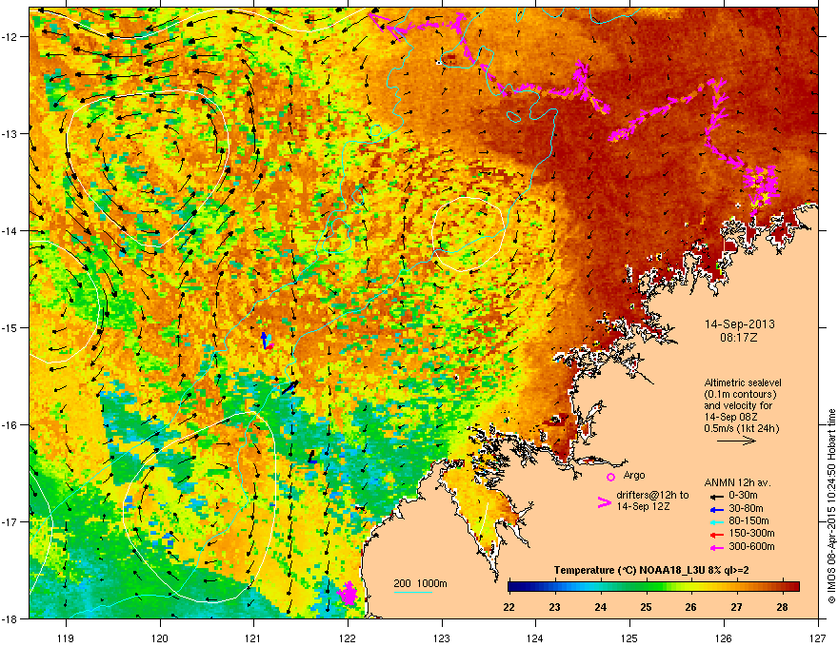Click the cyan isobath legend line under '200 1000m'
Viewport: 838px width, 647px height.
(x=412, y=592)
